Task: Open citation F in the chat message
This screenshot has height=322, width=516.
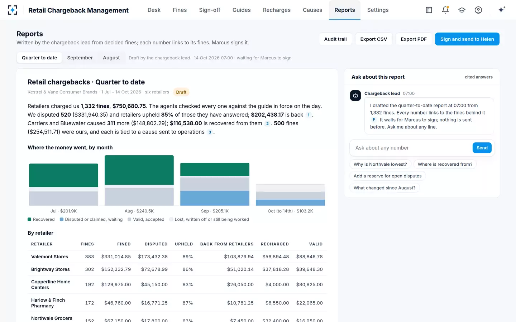Action: (x=374, y=120)
